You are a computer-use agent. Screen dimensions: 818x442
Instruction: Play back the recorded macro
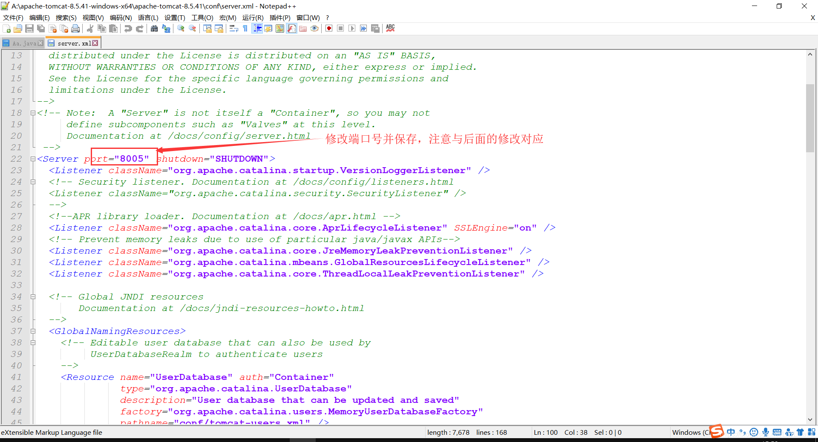point(352,29)
